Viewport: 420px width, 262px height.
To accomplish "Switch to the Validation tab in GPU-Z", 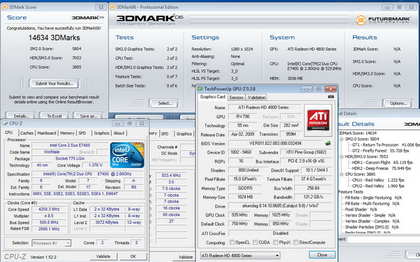I will click(257, 97).
